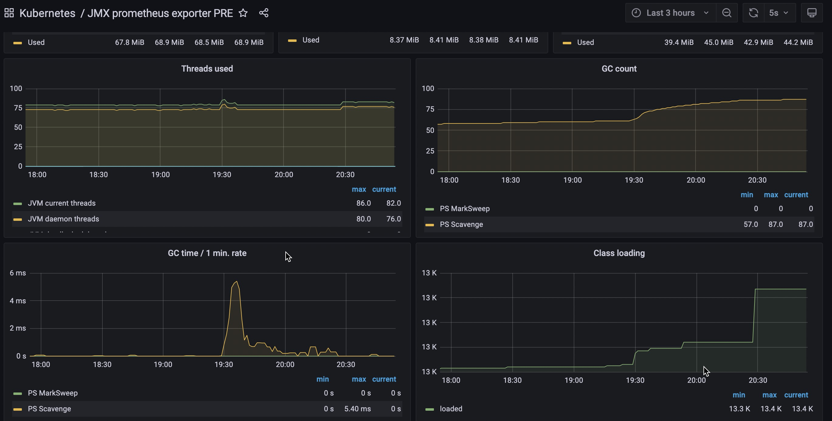Toggle PS MarkSweep series in GC count
Image resolution: width=832 pixels, height=421 pixels.
tap(464, 209)
